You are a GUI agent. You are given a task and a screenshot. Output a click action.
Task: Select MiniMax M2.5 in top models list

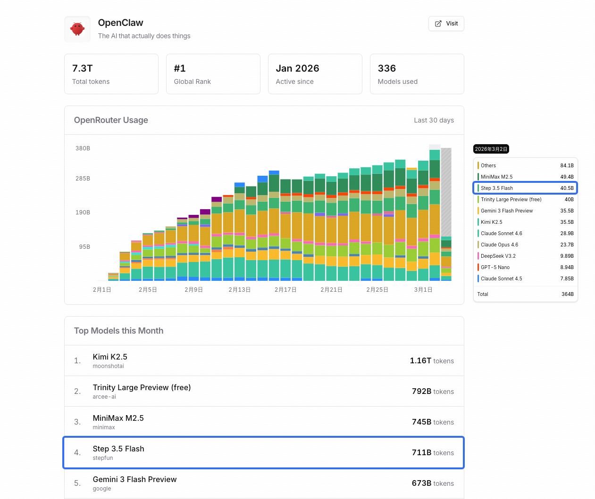(118, 418)
